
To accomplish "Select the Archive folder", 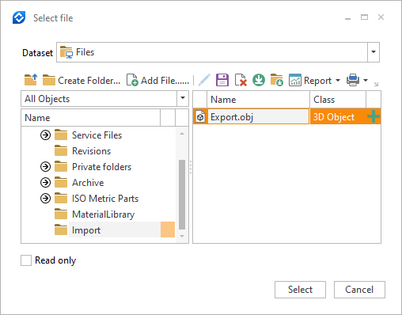I will pos(88,183).
